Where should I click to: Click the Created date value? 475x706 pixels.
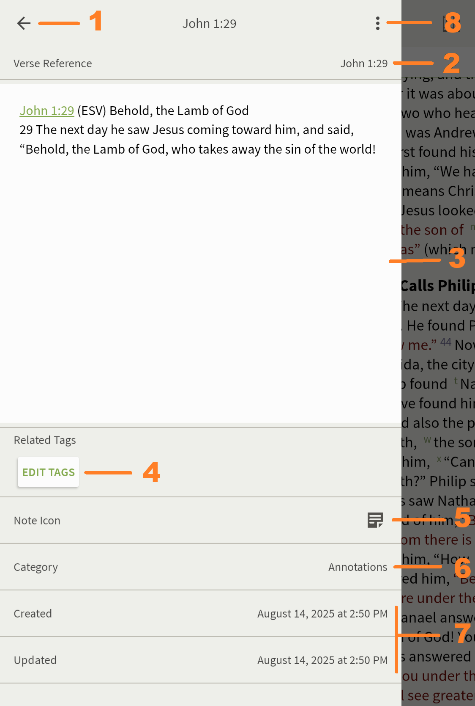322,614
